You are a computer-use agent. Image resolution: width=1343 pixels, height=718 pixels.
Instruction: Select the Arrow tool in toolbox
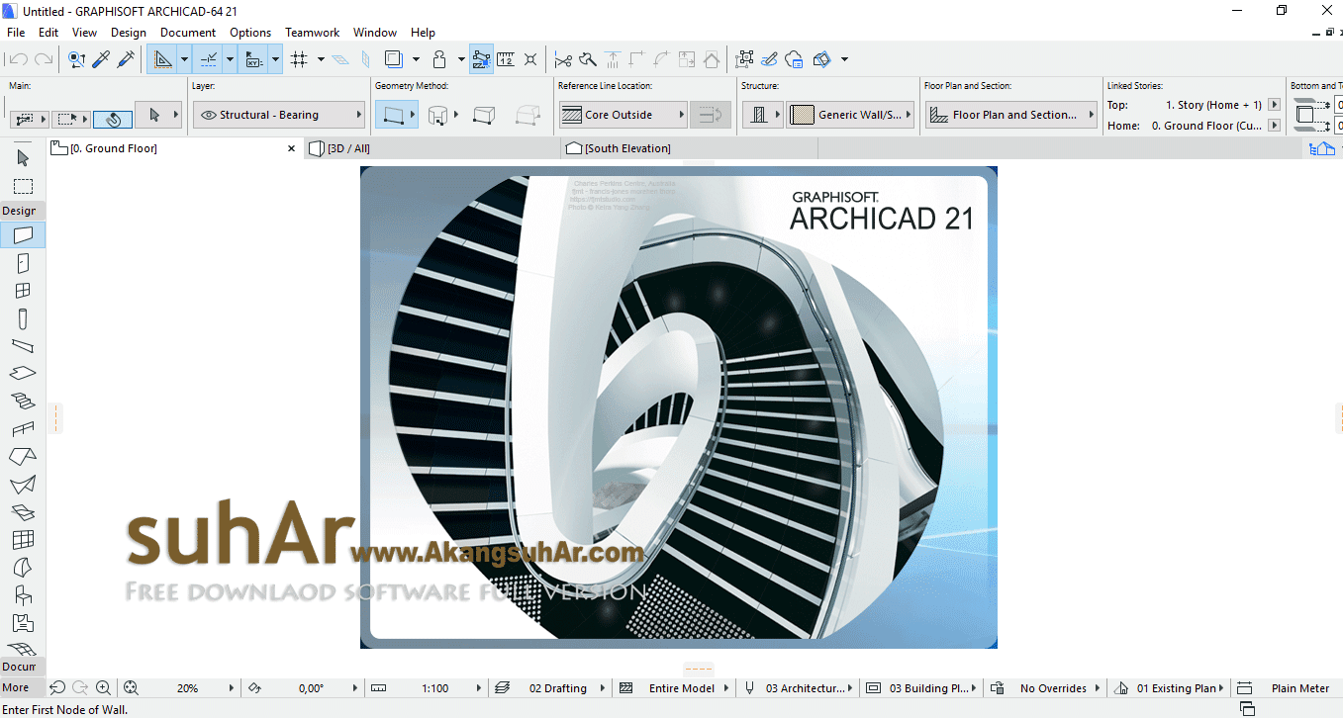tap(23, 157)
